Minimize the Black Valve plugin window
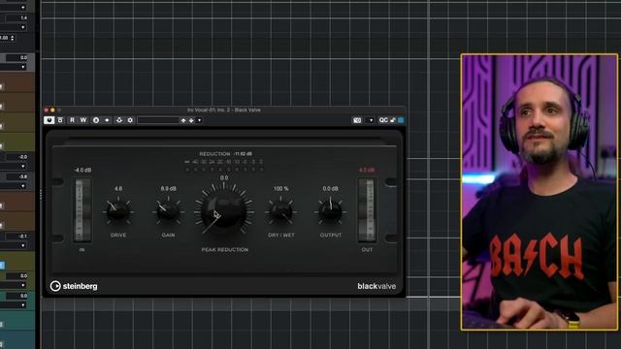The width and height of the screenshot is (621, 349). coord(52,110)
